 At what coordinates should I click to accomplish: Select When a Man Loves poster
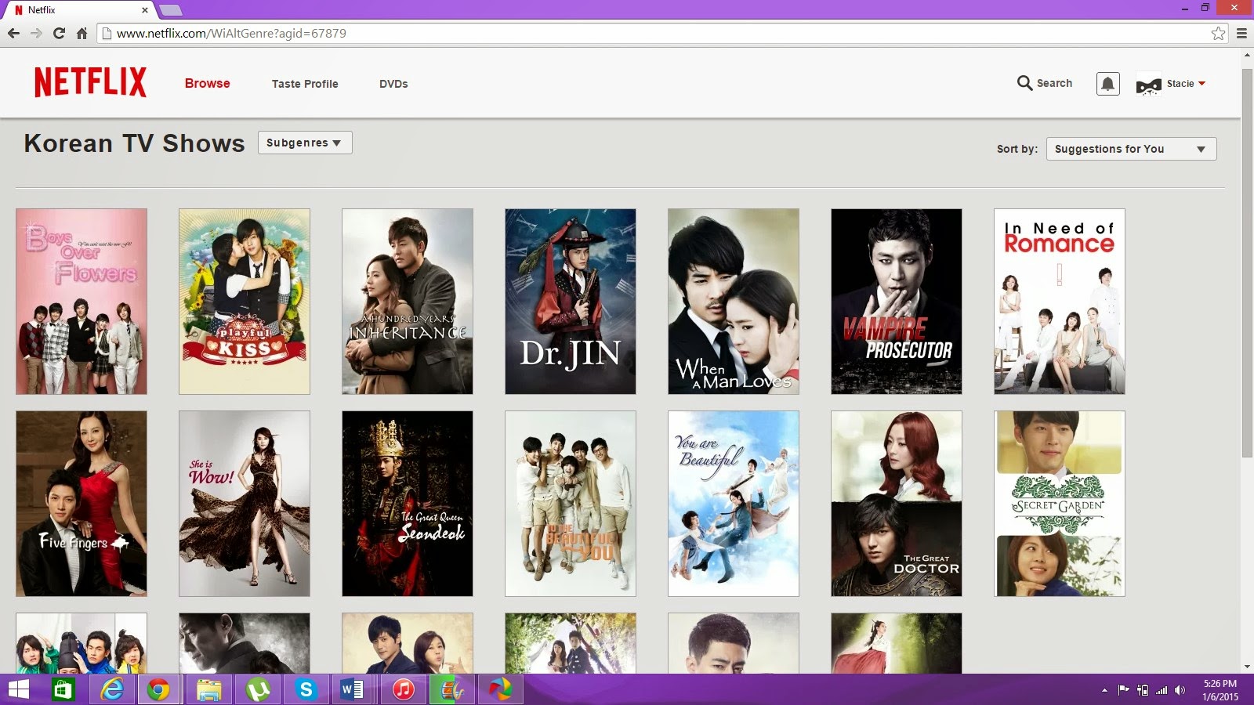point(734,302)
